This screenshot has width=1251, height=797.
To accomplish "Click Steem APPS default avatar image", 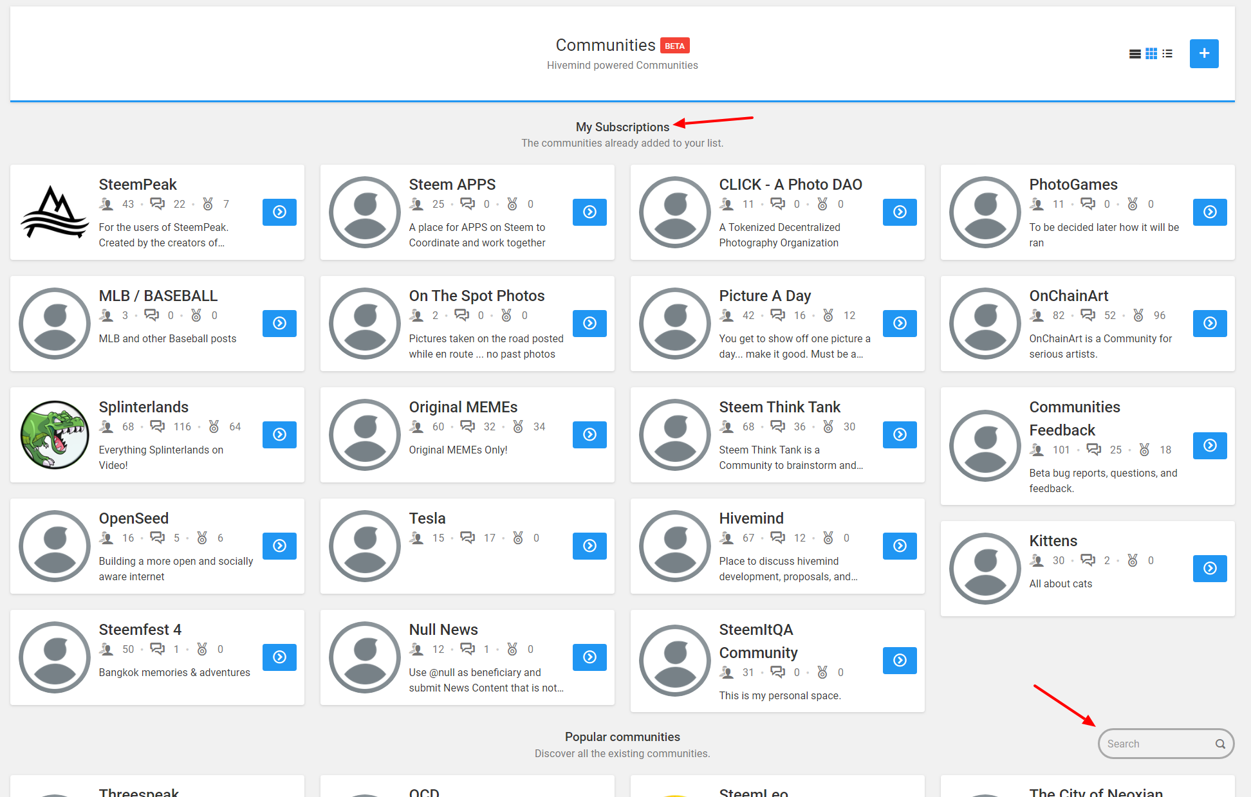I will point(365,212).
